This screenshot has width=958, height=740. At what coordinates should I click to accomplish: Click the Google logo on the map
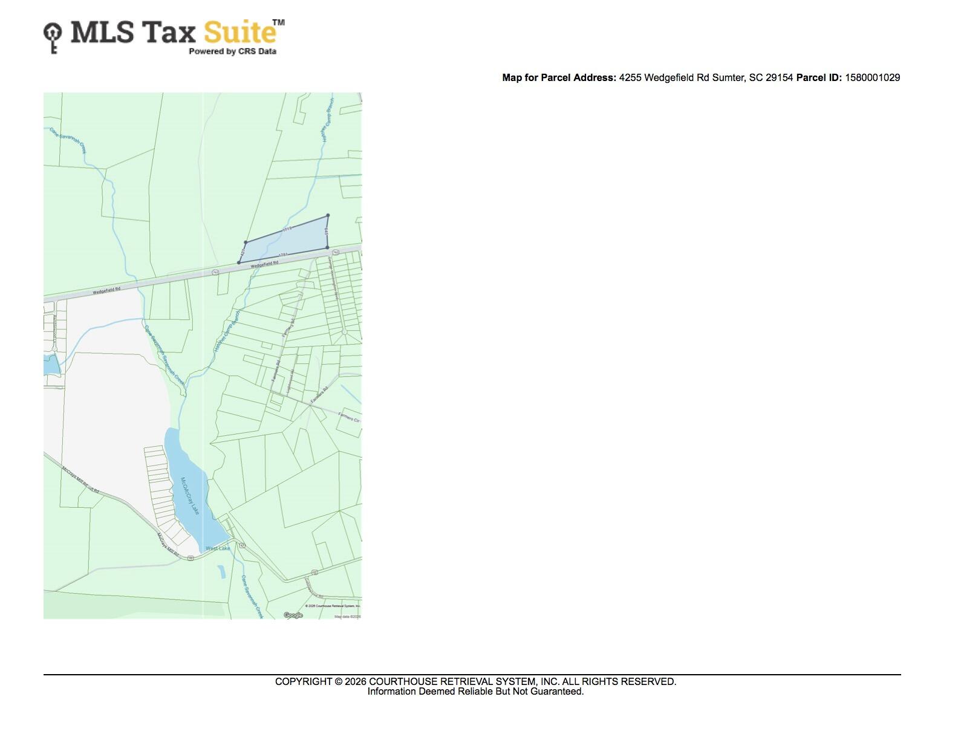(x=293, y=615)
